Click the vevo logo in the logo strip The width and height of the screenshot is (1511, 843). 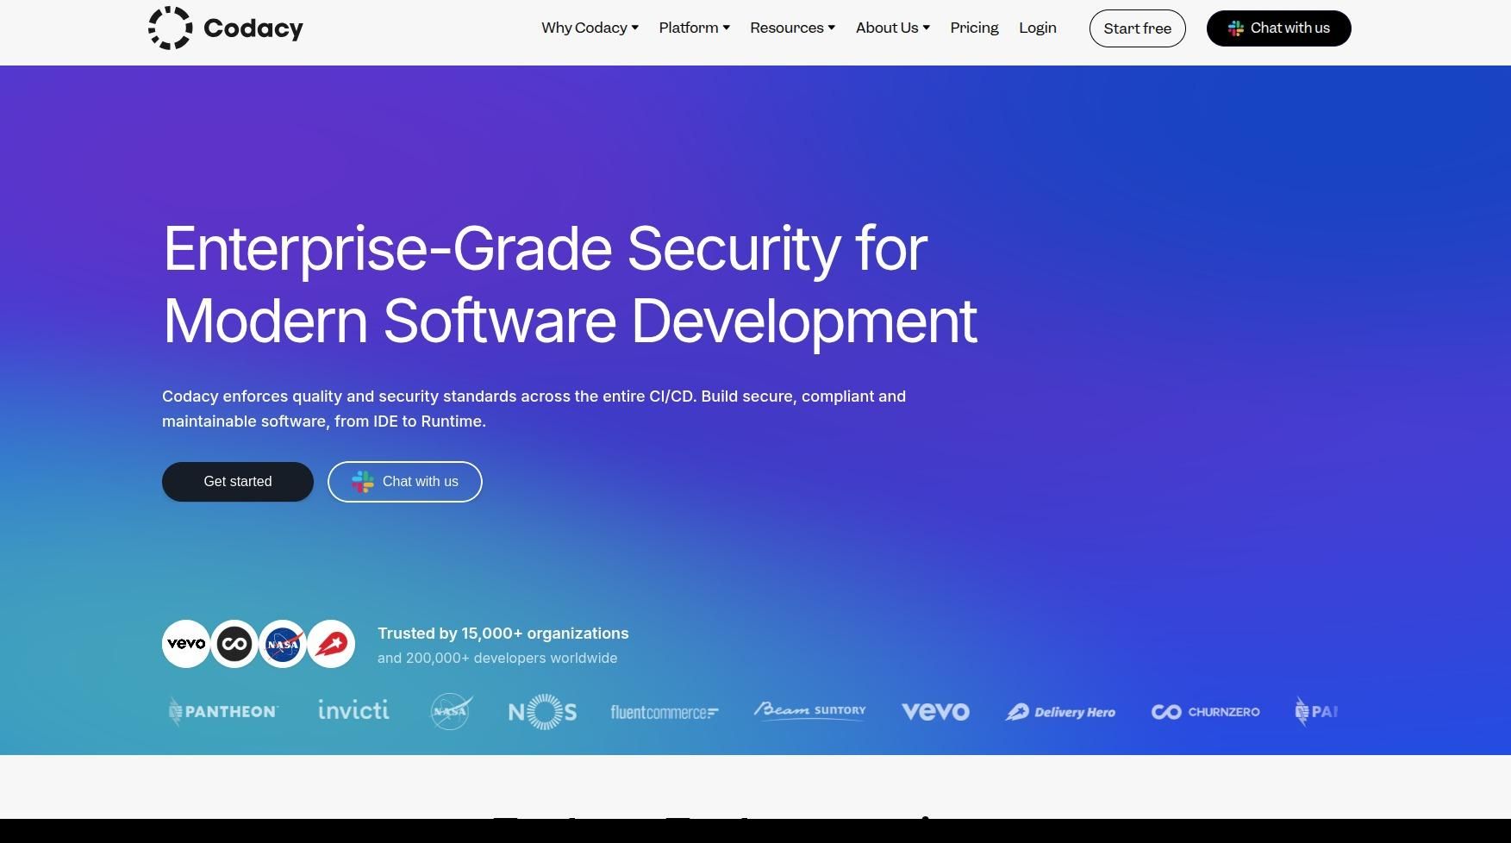(935, 712)
